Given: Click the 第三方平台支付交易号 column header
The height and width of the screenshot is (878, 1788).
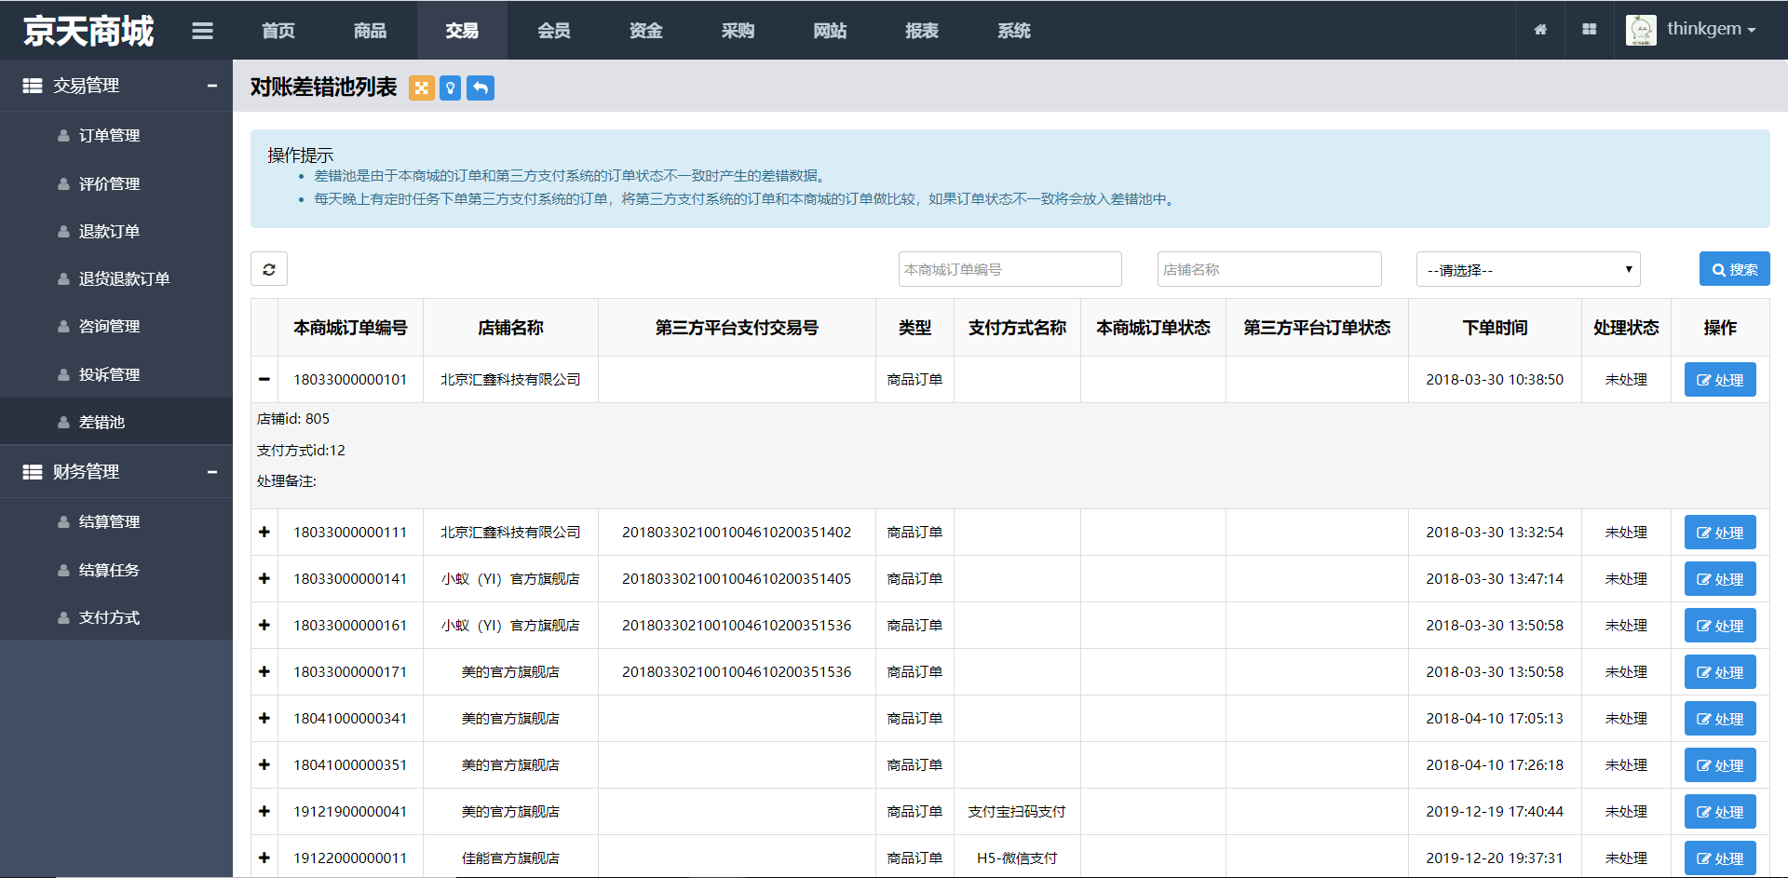Looking at the screenshot, I should click(737, 328).
